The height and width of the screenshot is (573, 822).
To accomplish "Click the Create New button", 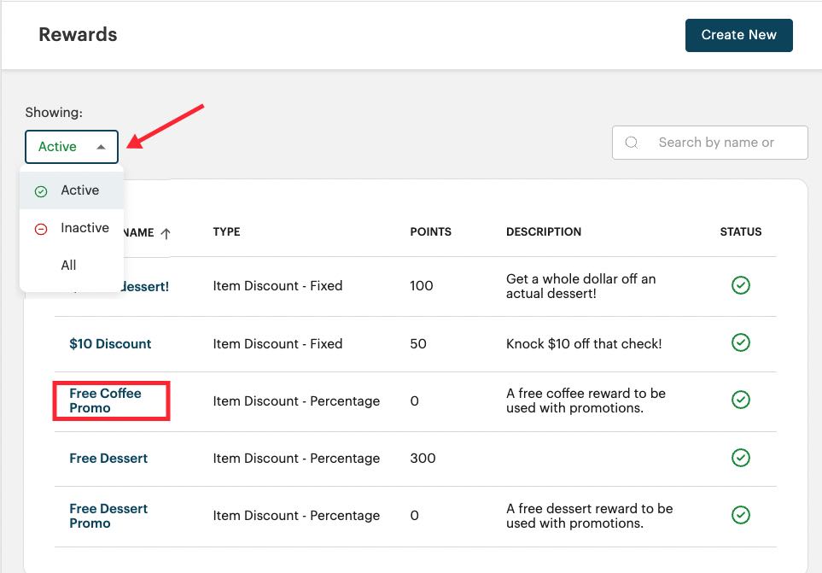I will pos(738,35).
